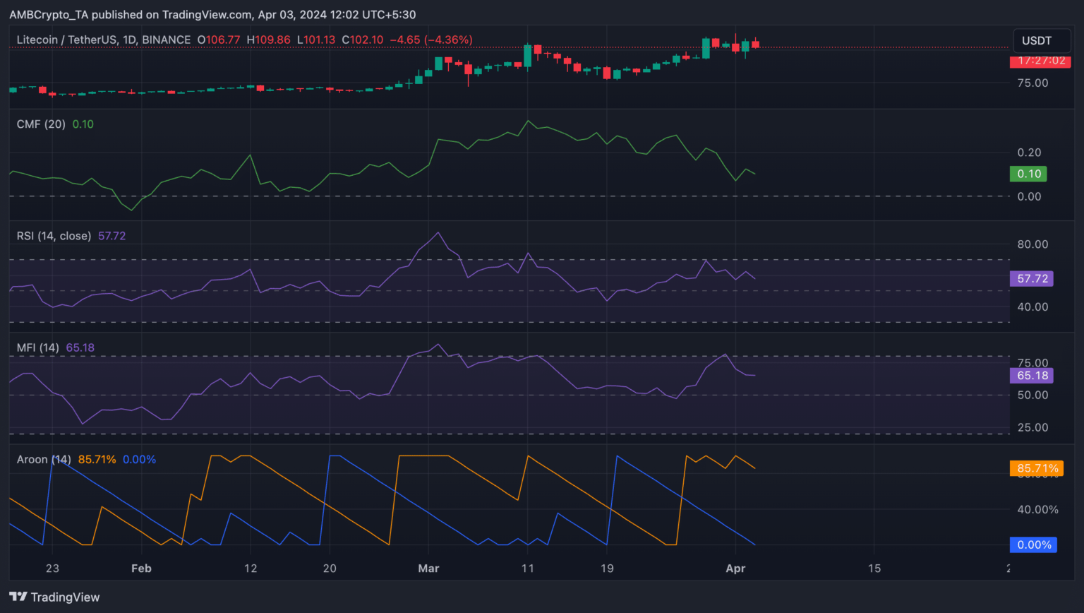This screenshot has width=1084, height=613.
Task: Click the Apr marker on the time axis
Action: click(x=735, y=569)
